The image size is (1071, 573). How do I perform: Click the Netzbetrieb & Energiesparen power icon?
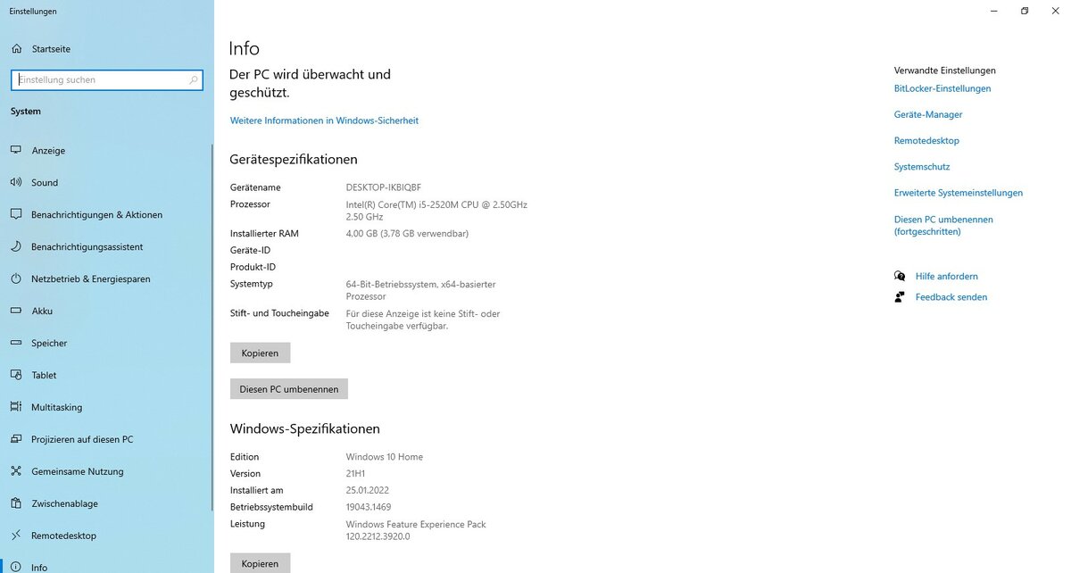[16, 279]
